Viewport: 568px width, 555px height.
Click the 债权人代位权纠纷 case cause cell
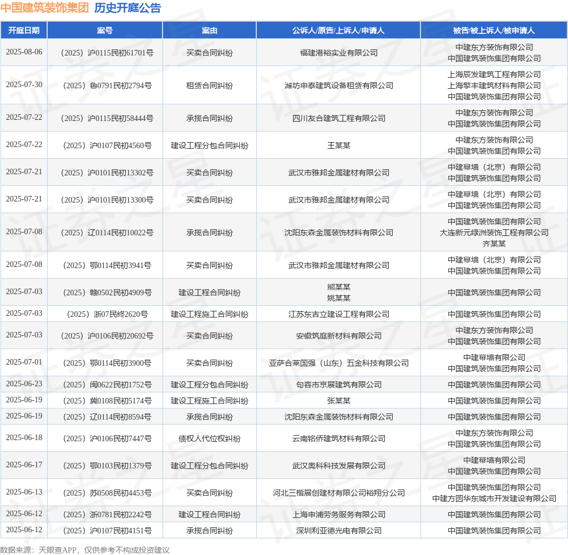coord(209,438)
